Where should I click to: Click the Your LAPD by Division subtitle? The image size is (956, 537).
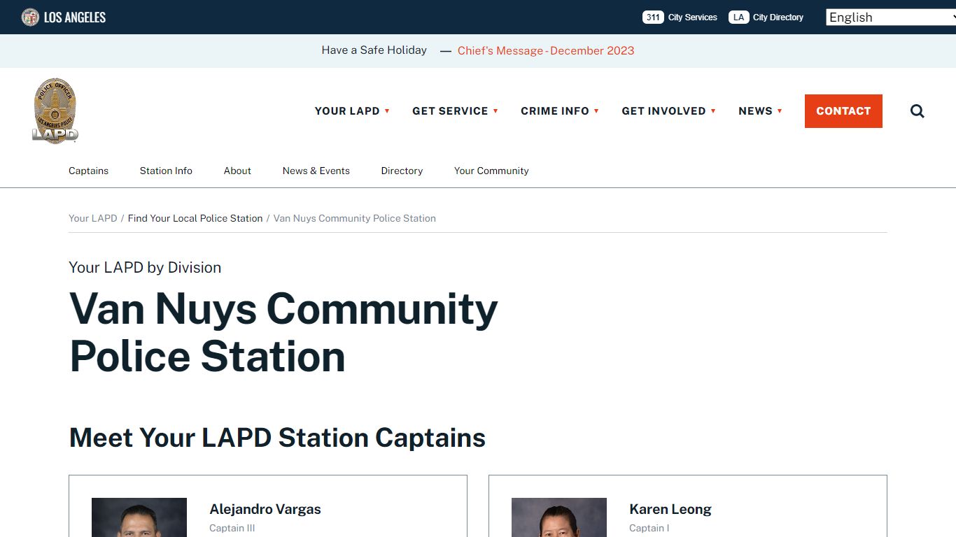tap(145, 268)
